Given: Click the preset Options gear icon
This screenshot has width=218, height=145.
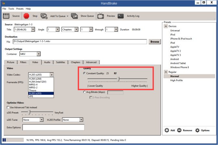Looking at the screenshot, I should point(197,130).
